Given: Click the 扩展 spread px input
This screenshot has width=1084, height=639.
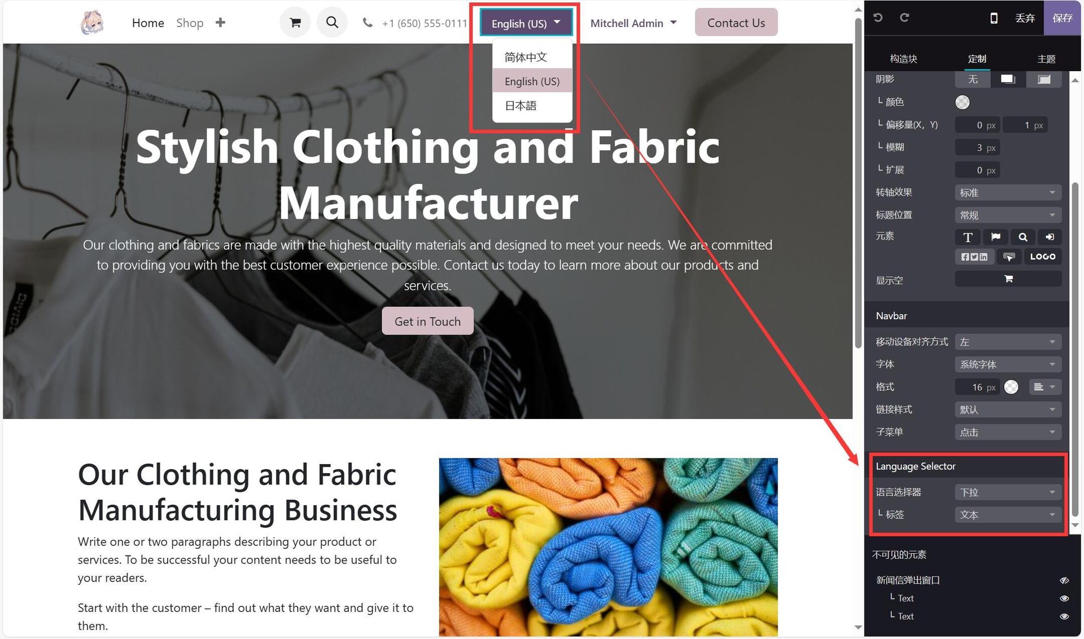Looking at the screenshot, I should coord(977,170).
